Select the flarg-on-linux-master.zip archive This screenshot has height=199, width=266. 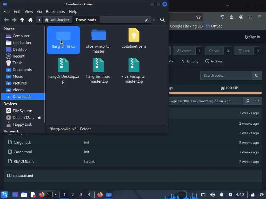(x=98, y=71)
